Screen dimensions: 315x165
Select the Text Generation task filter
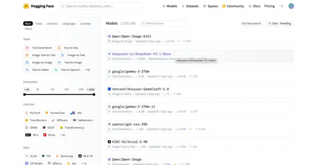38,48
